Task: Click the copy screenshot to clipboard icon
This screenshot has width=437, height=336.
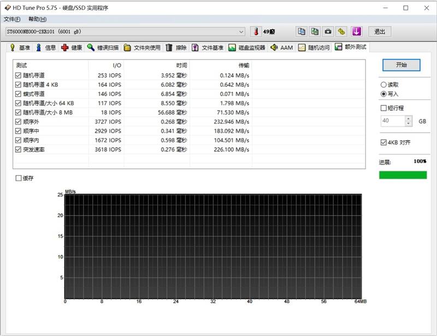Action: click(315, 32)
